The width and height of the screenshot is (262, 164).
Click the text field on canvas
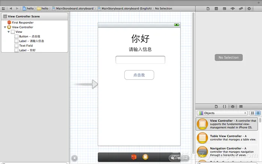(x=140, y=60)
